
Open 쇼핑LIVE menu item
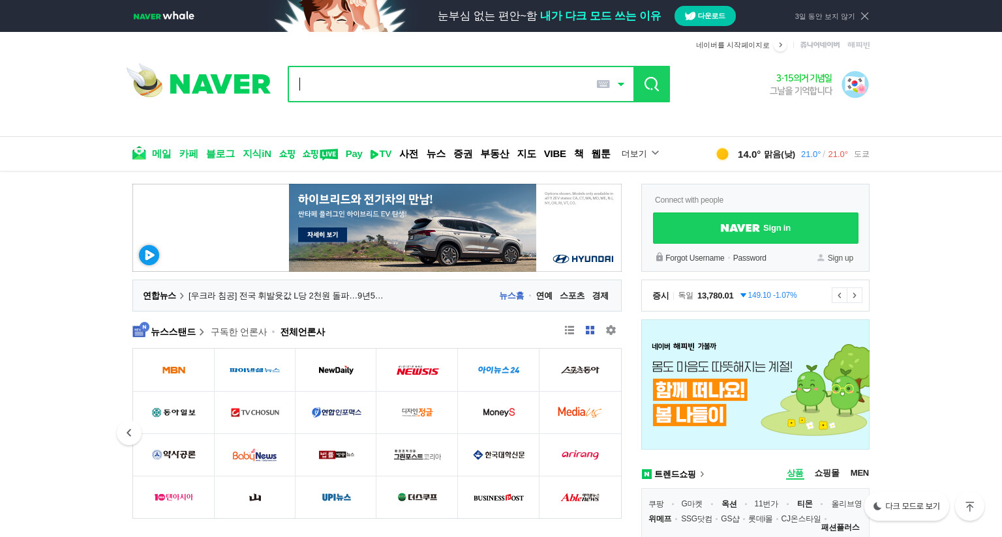coord(320,154)
